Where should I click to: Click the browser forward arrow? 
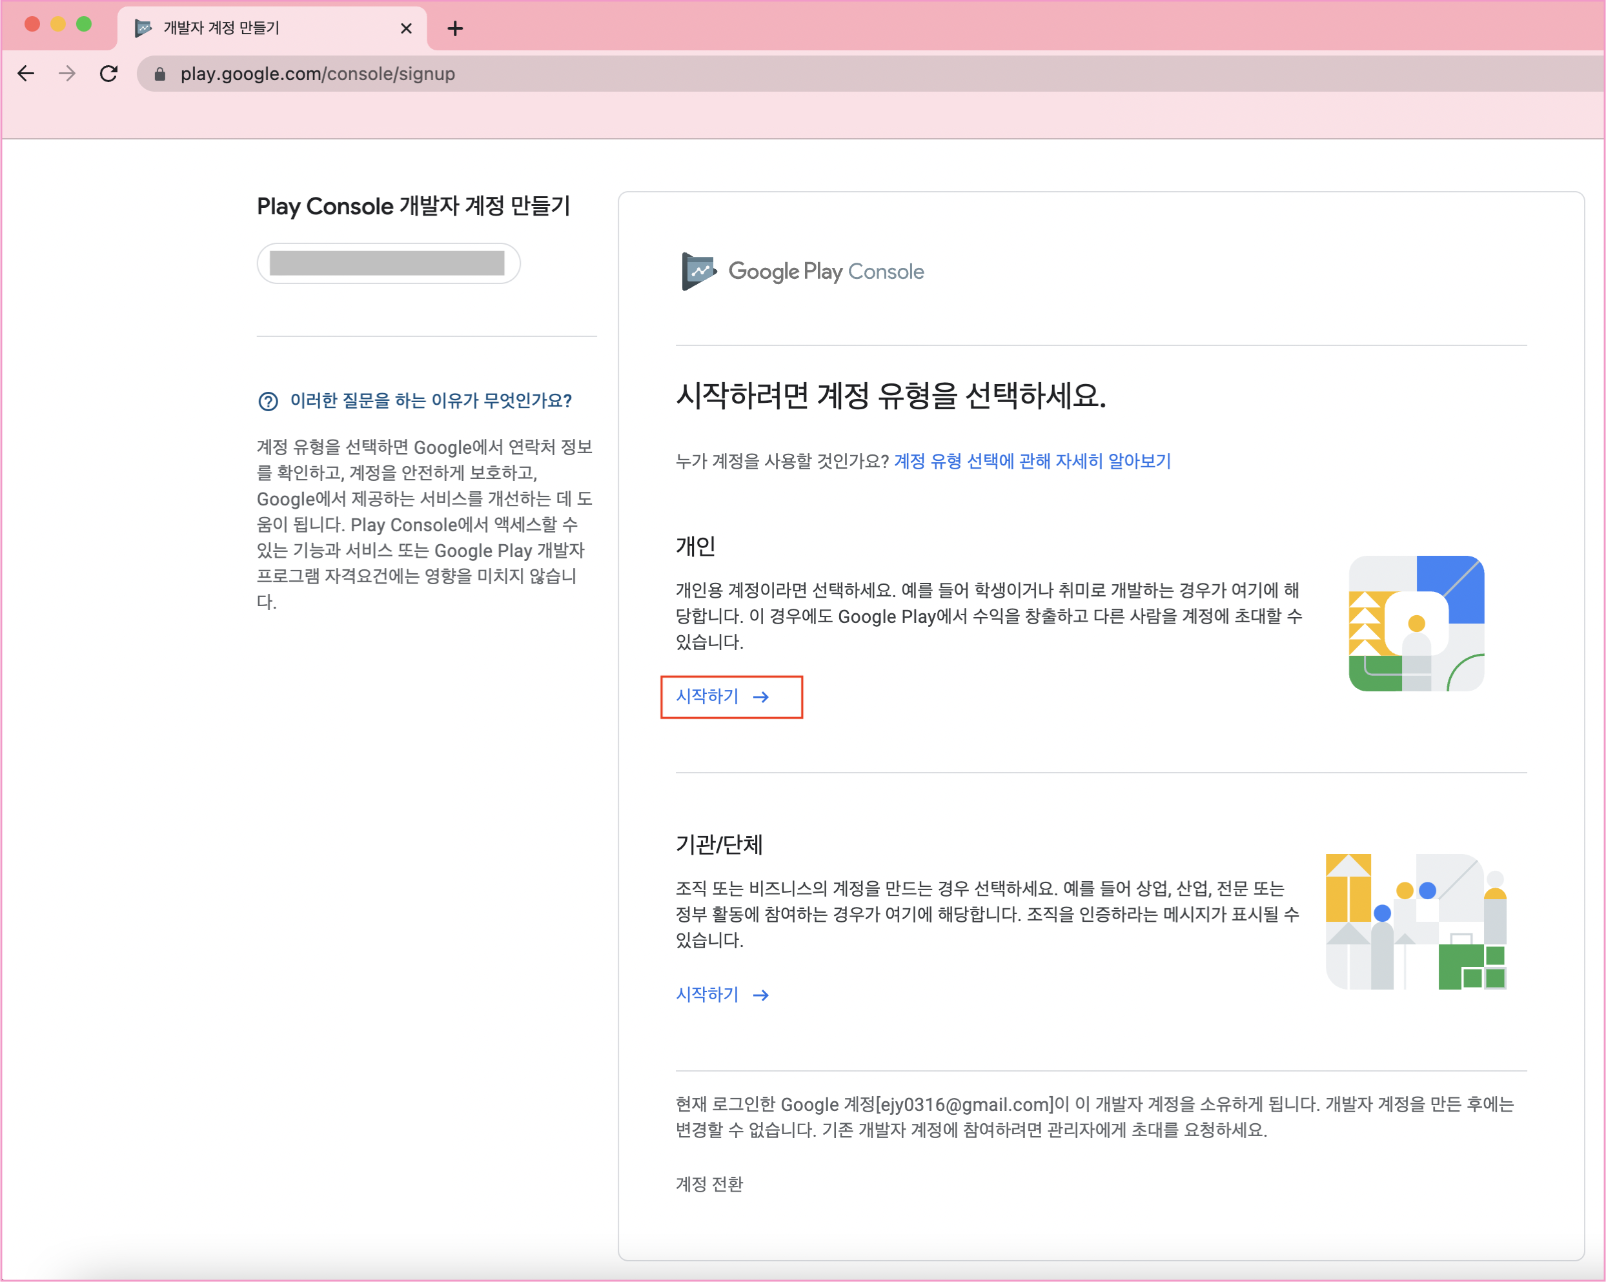click(x=67, y=74)
